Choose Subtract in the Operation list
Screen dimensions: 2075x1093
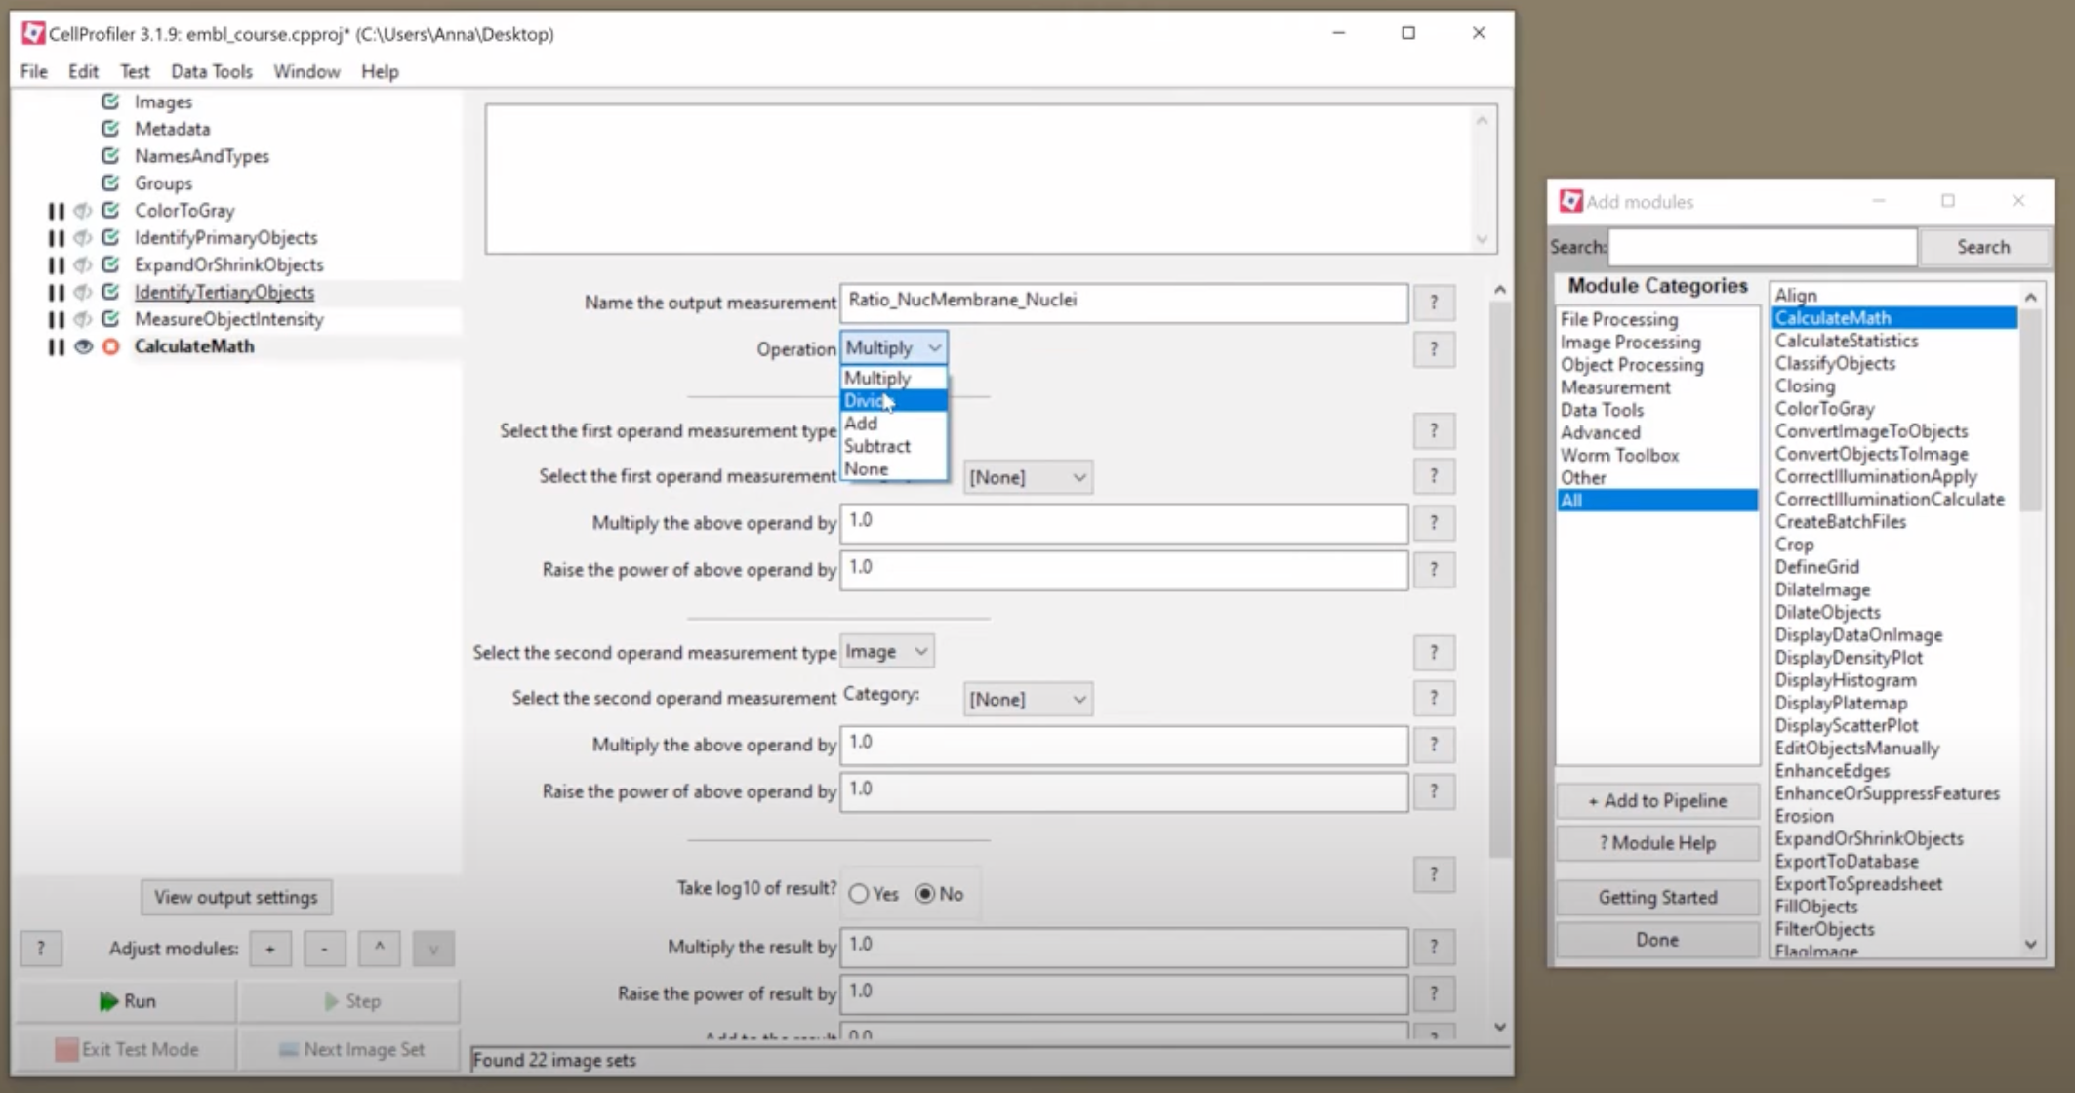[893, 446]
